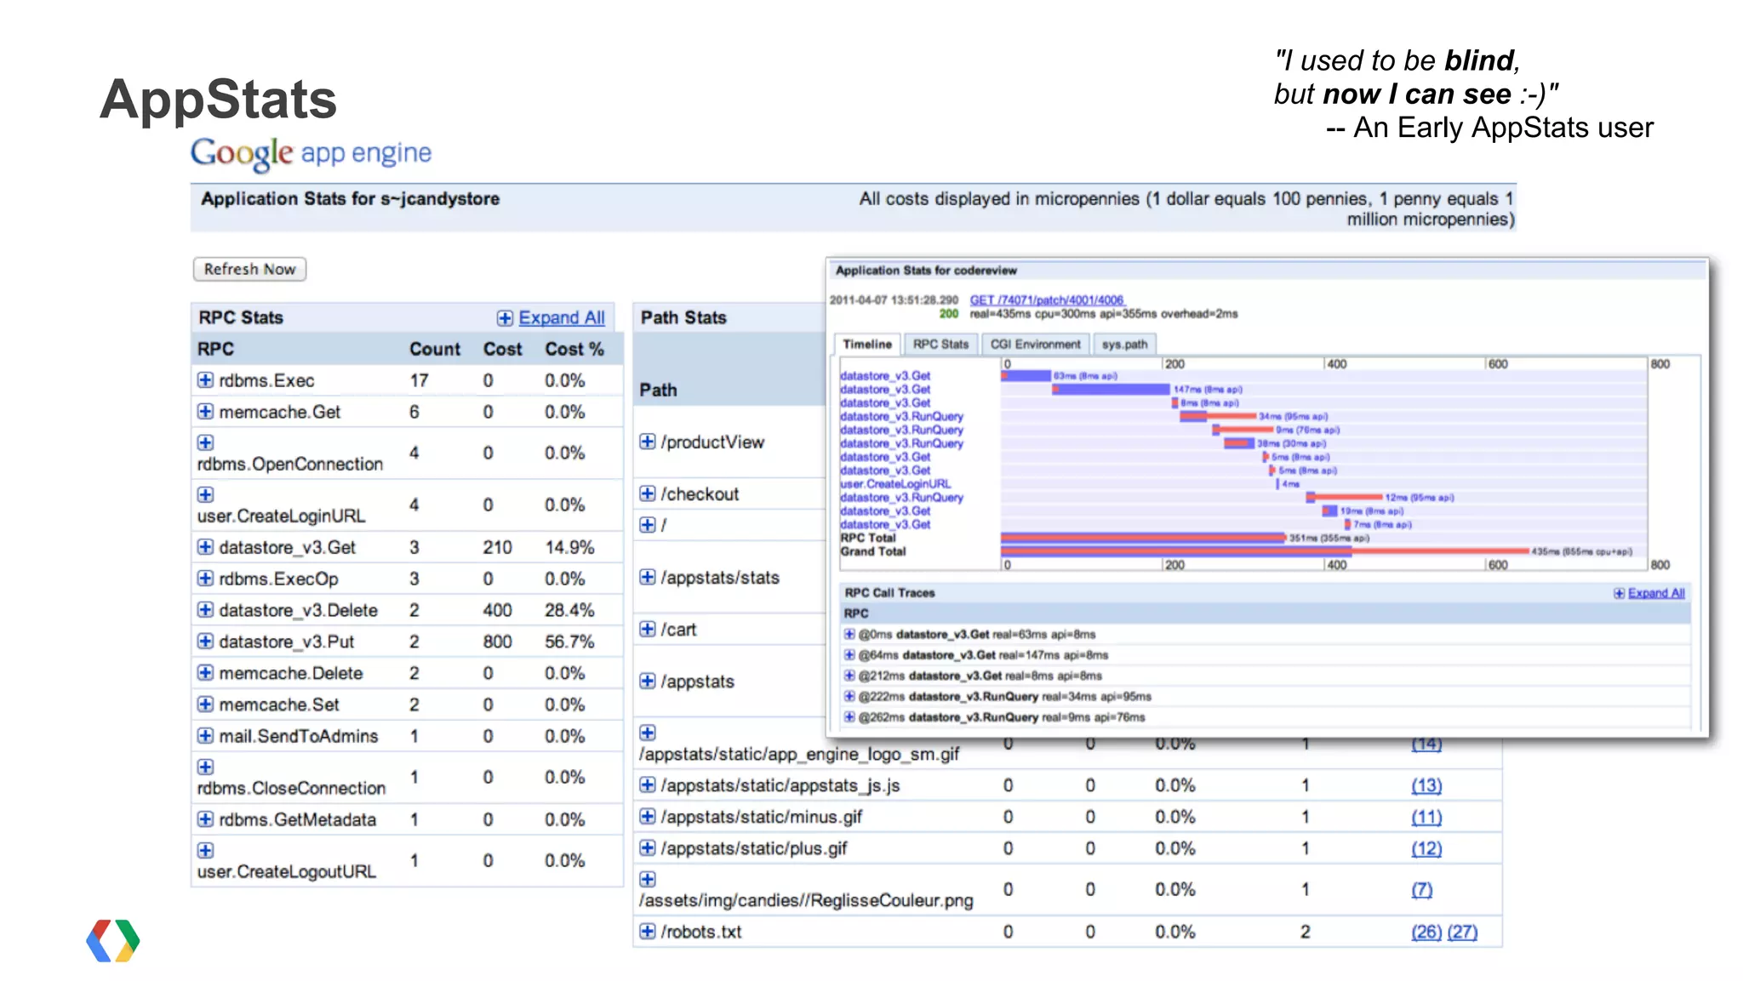Image resolution: width=1743 pixels, height=981 pixels.
Task: Click the Refresh Now button
Action: 249,269
